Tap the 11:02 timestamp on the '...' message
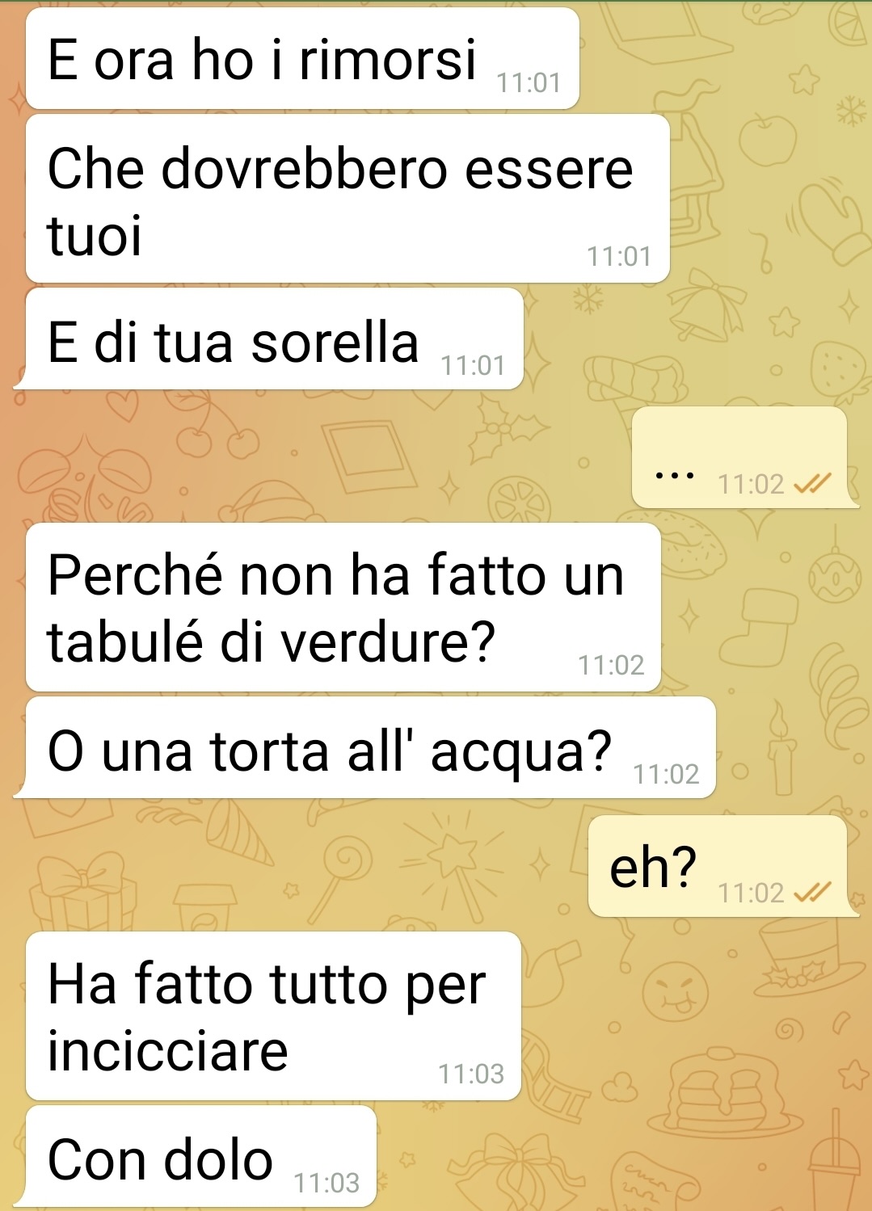This screenshot has height=1211, width=872. pos(751,484)
